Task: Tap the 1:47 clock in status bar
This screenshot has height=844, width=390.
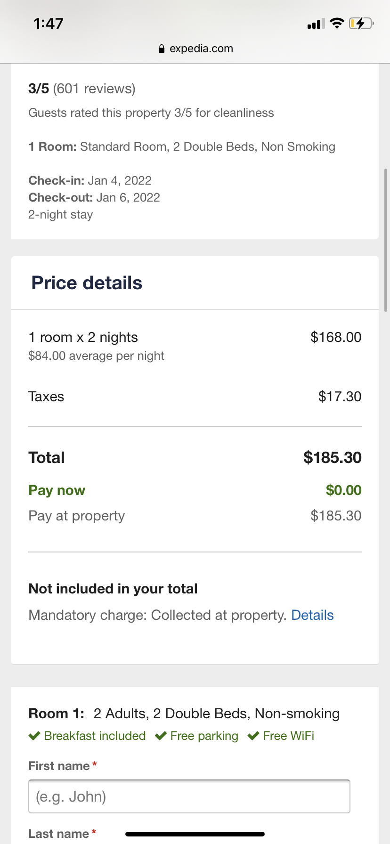Action: [x=49, y=24]
